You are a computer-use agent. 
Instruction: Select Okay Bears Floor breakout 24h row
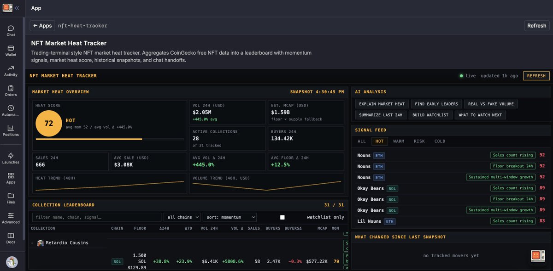pyautogui.click(x=452, y=199)
